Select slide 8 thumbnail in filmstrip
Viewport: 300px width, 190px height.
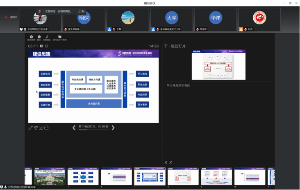(183, 177)
